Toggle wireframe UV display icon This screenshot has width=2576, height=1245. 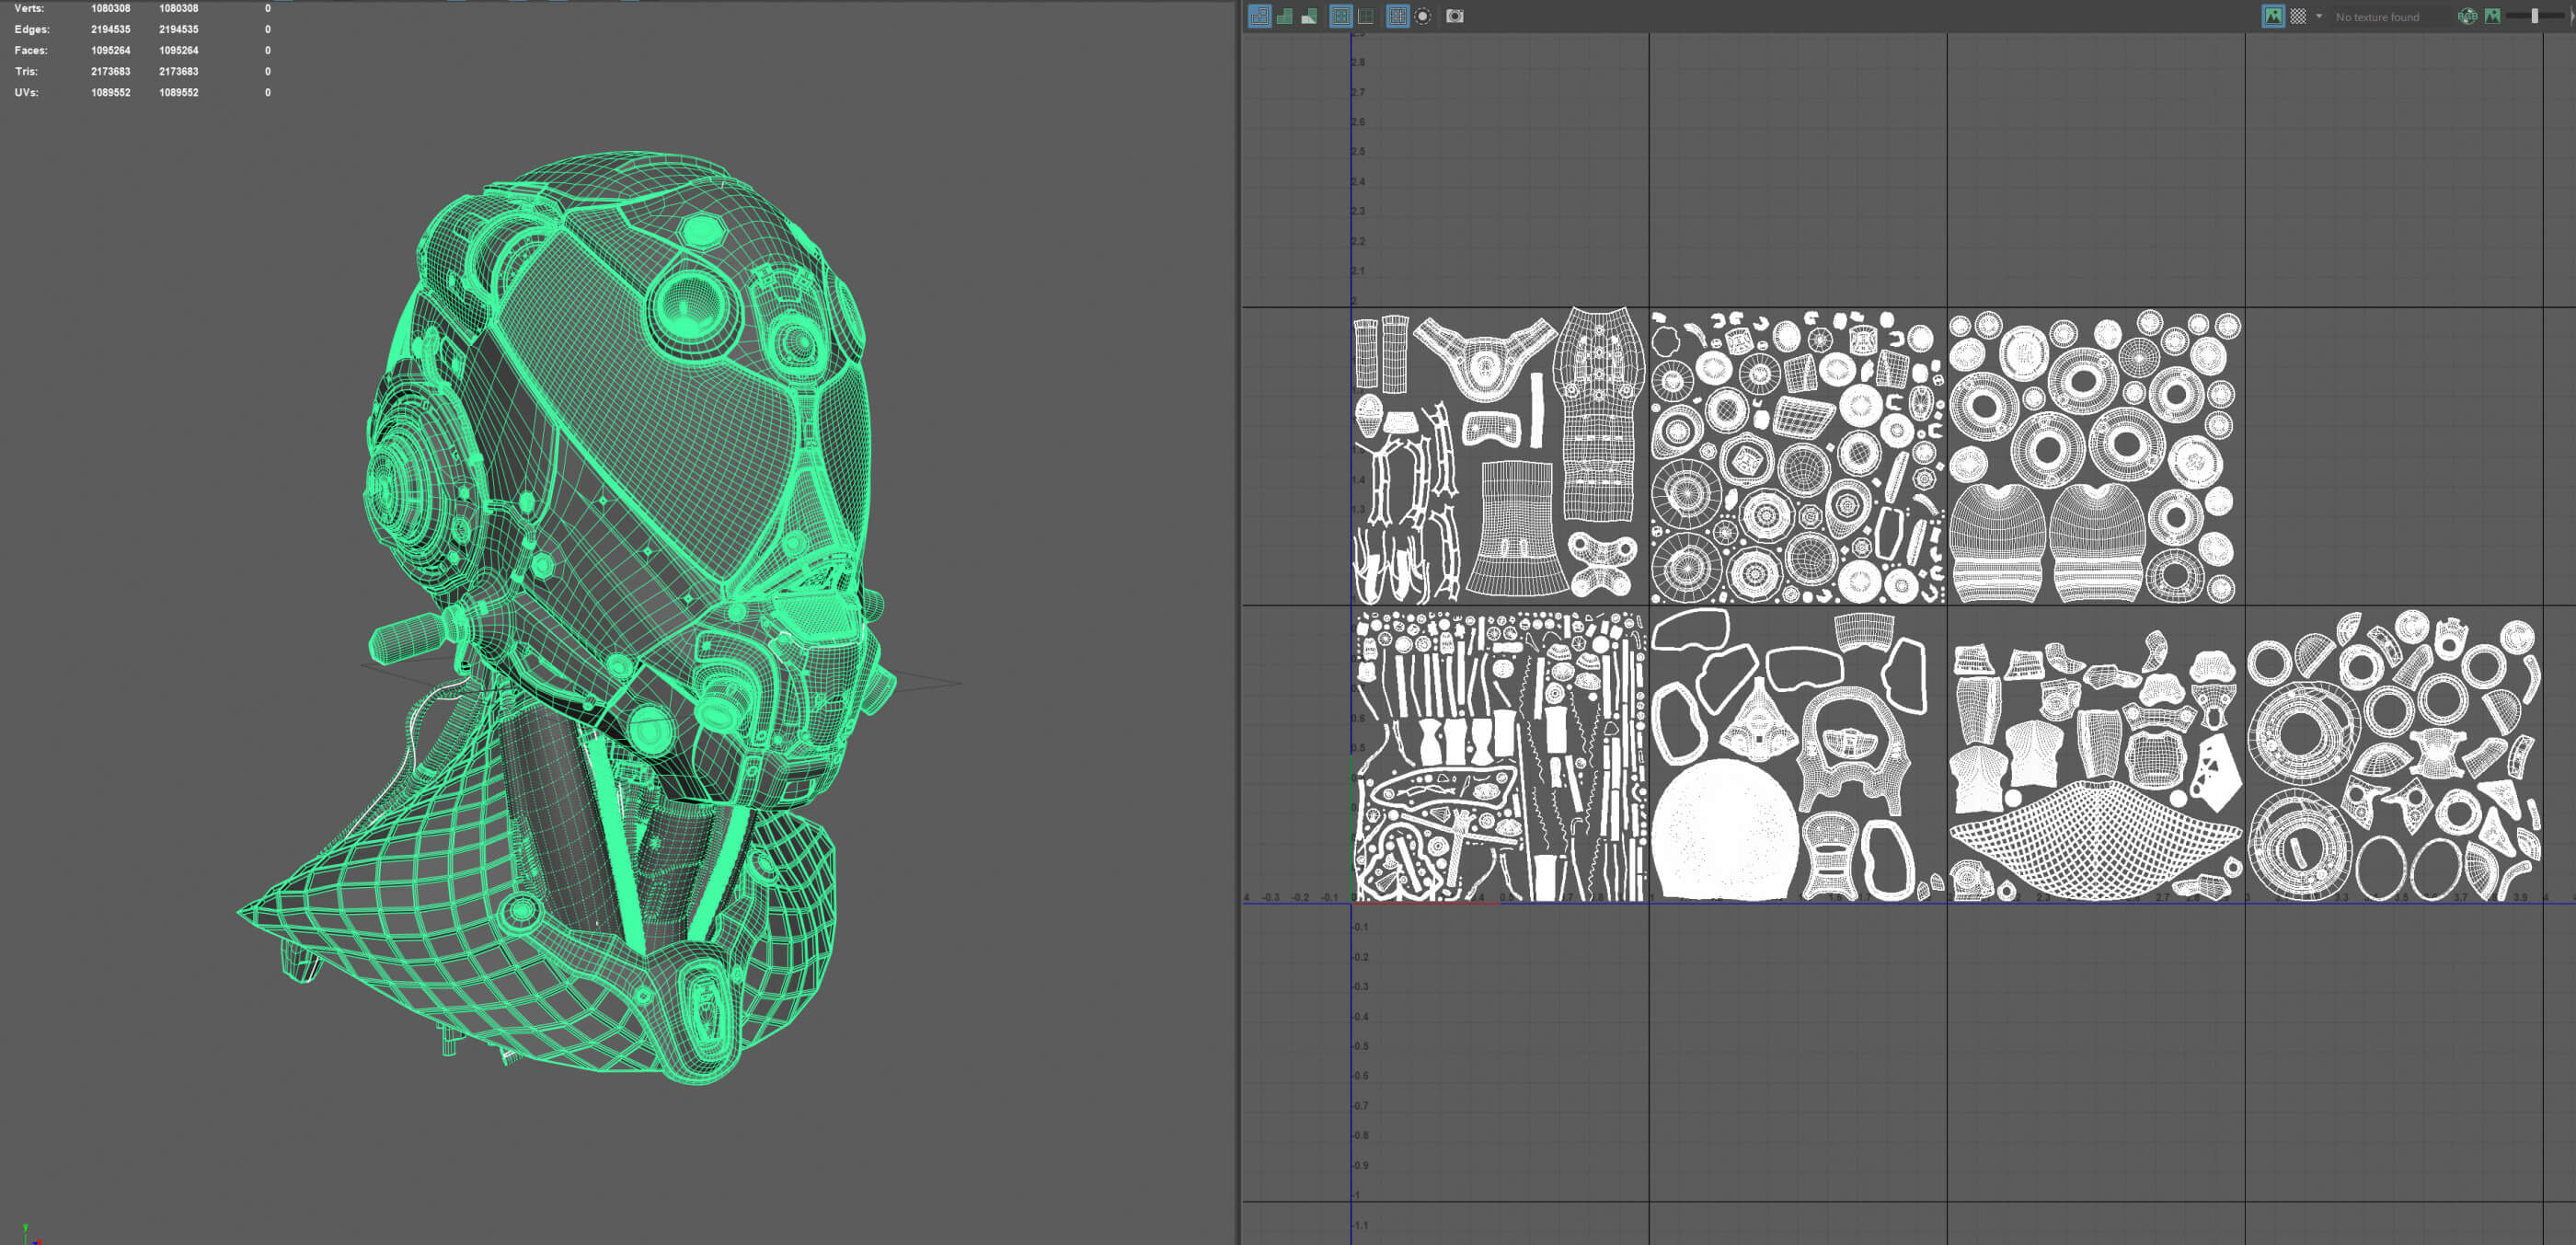pyautogui.click(x=1260, y=16)
